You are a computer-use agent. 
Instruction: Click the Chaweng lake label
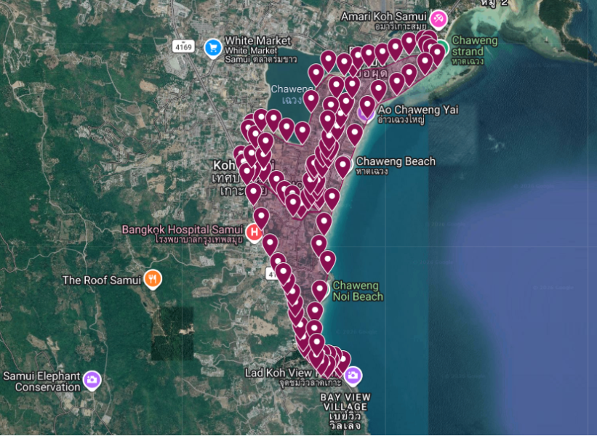[292, 89]
